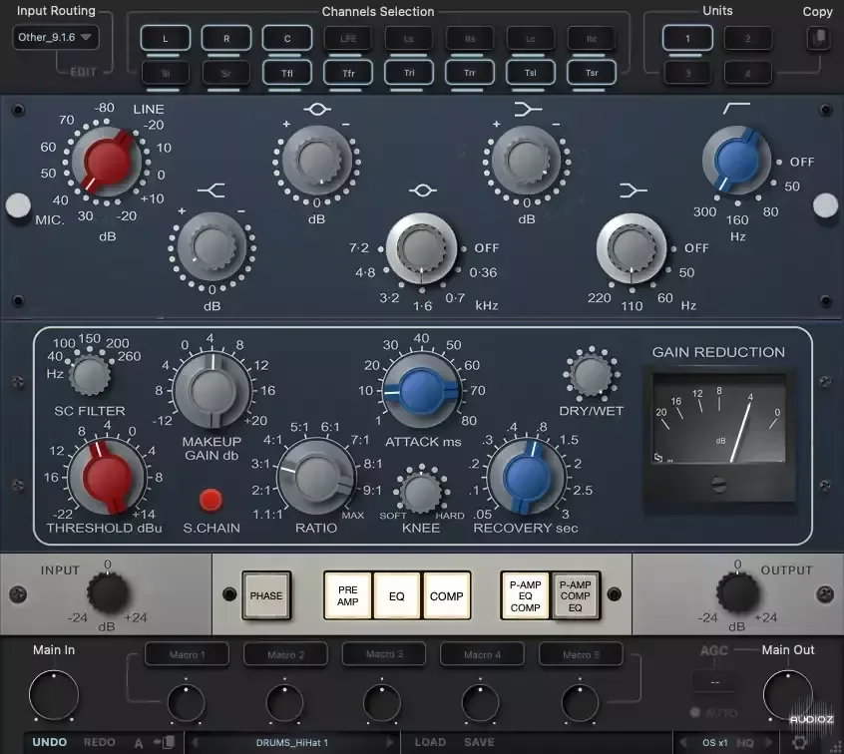
Task: Open the AGC mode dropdown
Action: point(715,682)
